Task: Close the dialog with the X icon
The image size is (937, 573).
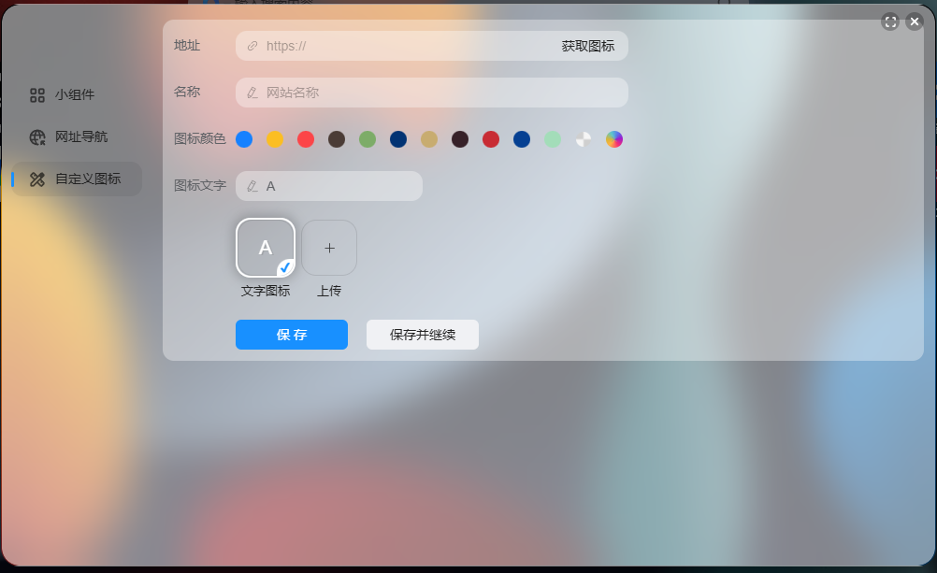Action: click(915, 21)
